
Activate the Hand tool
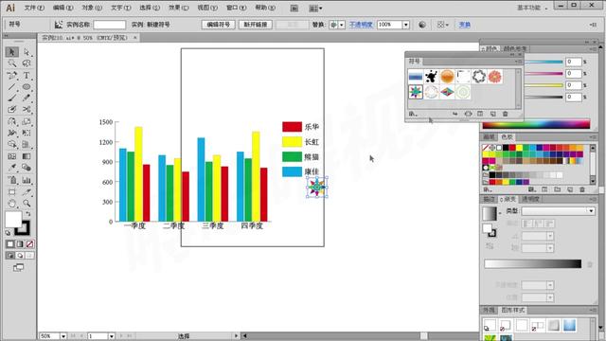tap(12, 204)
